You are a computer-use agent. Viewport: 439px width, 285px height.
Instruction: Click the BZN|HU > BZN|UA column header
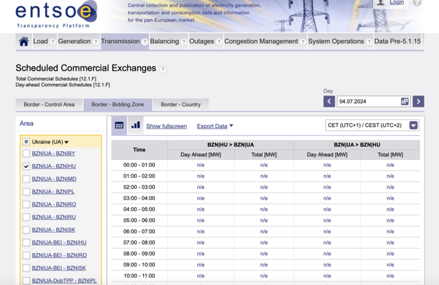231,145
